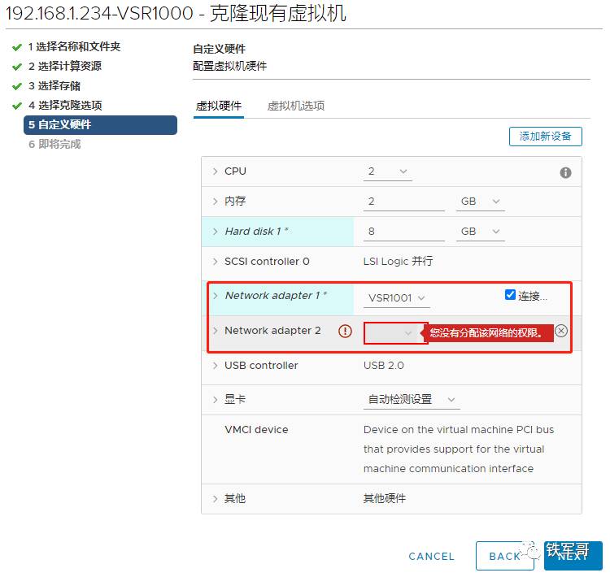Remove Network adapter 2 with the X icon
This screenshot has width=610, height=577.
[561, 331]
